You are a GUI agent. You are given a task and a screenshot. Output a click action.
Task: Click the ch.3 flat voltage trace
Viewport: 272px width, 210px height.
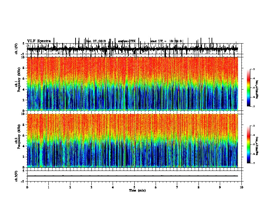point(133,176)
